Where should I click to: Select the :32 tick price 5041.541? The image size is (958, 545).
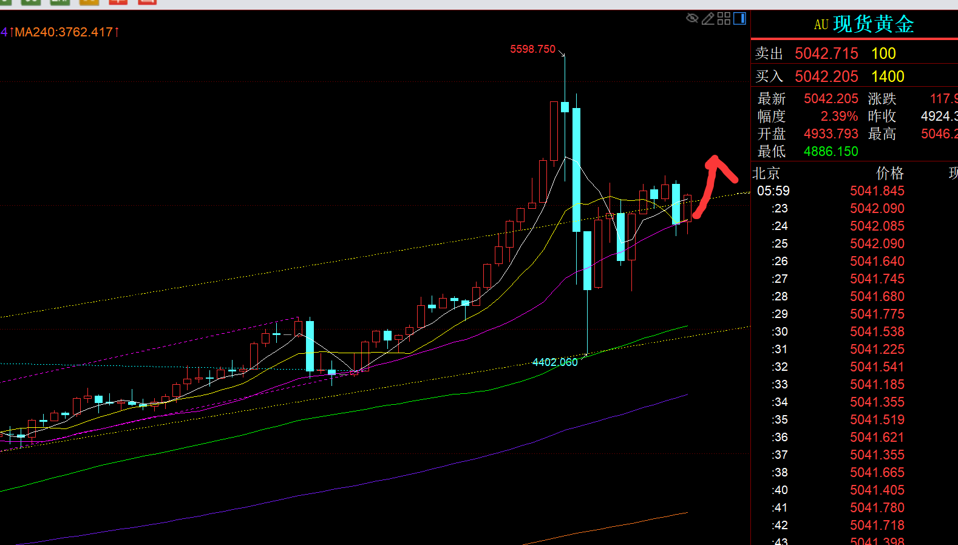[877, 367]
